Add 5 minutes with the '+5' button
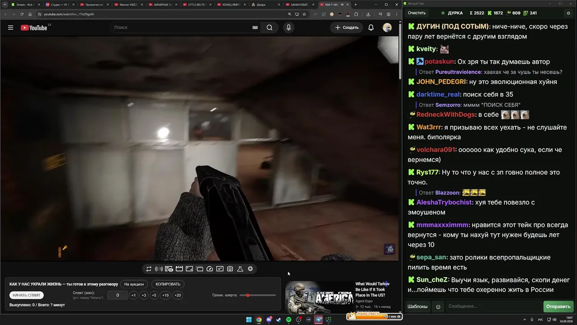This screenshot has height=325, width=577. click(x=154, y=296)
